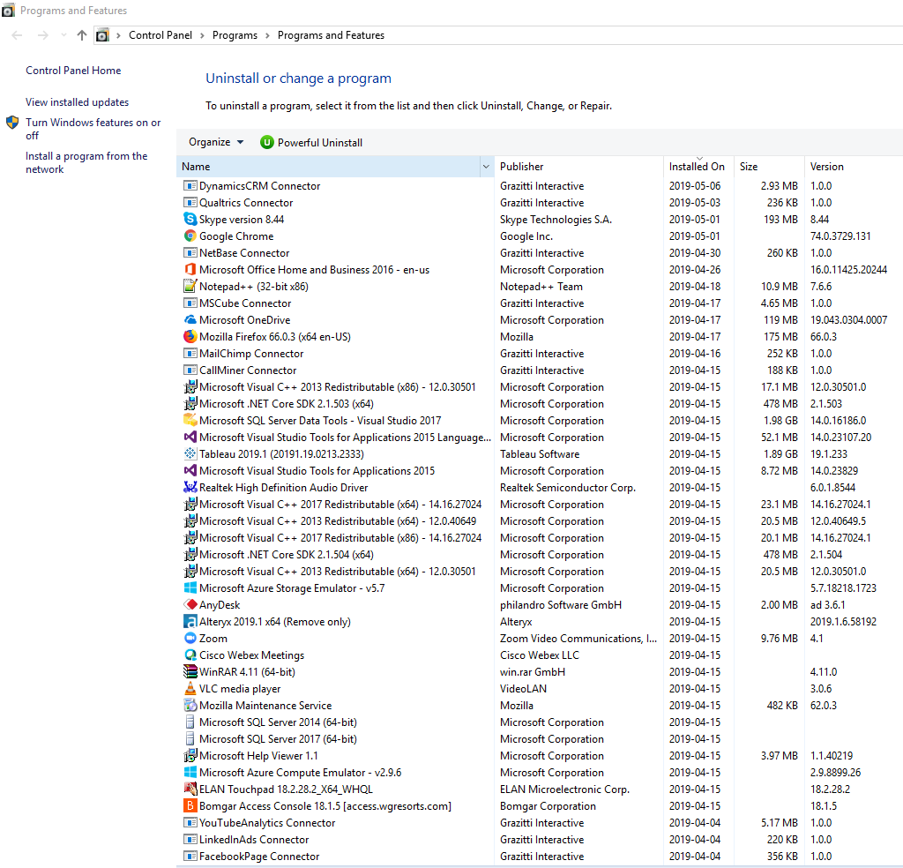Click the Mozilla Firefox icon
Screen dimensions: 903x868
[x=190, y=336]
